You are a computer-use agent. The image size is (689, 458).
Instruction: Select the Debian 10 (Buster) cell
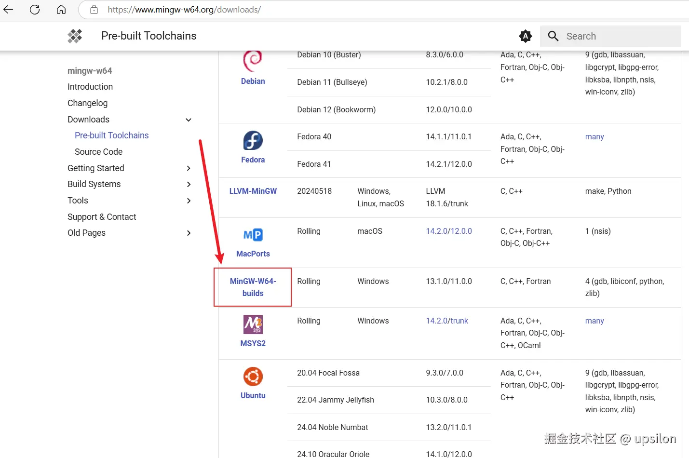click(x=329, y=55)
